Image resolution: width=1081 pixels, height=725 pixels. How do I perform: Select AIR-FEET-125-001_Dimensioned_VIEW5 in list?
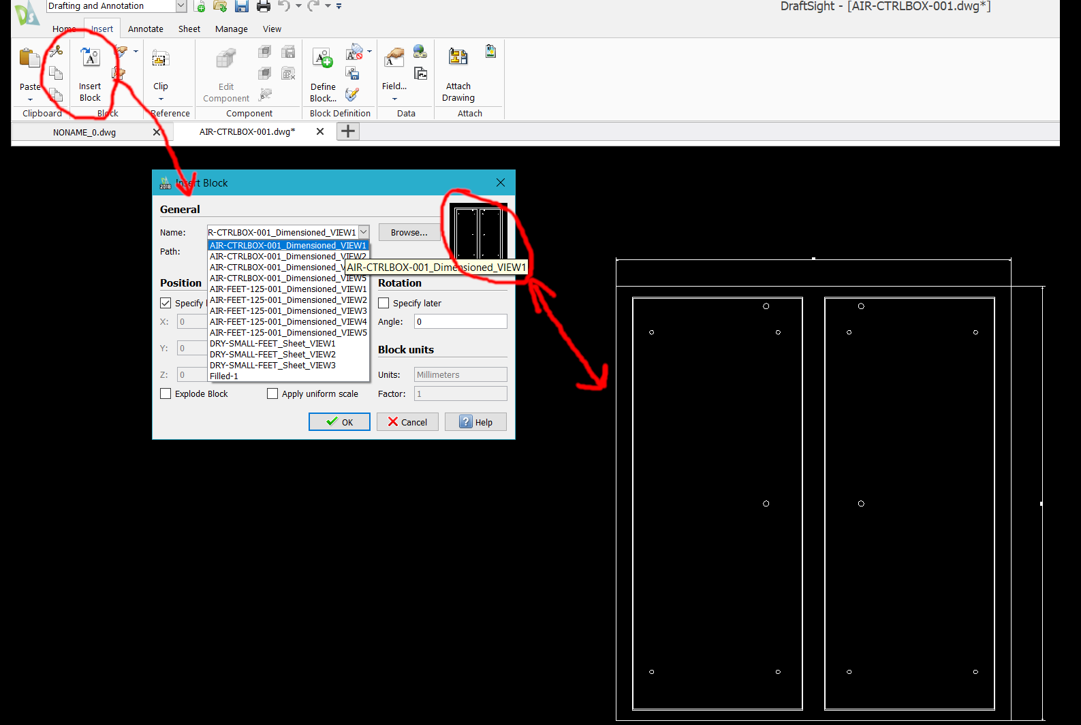[288, 333]
